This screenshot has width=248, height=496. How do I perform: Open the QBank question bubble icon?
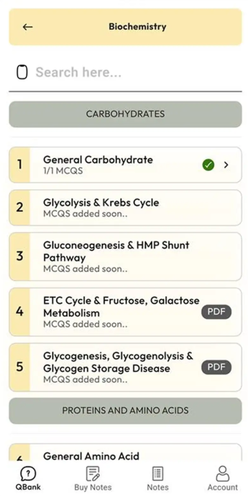pos(28,474)
